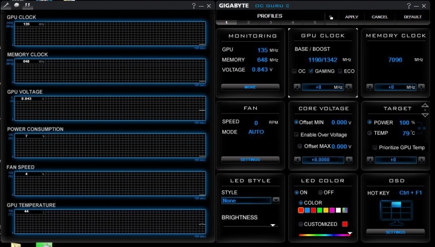Pick the blue LED color swatch
The height and width of the screenshot is (247, 435).
(307, 210)
